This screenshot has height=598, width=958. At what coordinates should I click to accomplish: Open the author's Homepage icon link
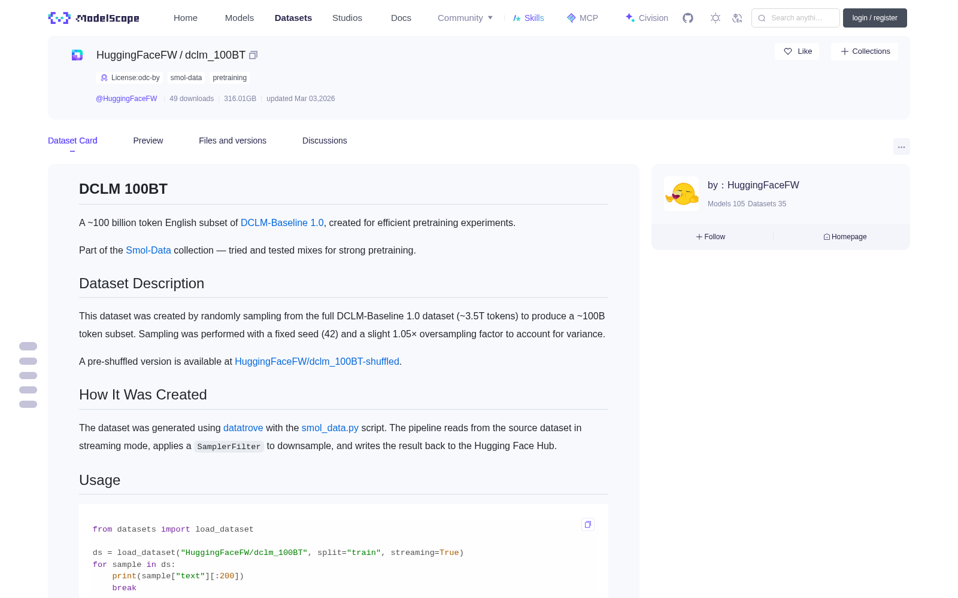(845, 237)
